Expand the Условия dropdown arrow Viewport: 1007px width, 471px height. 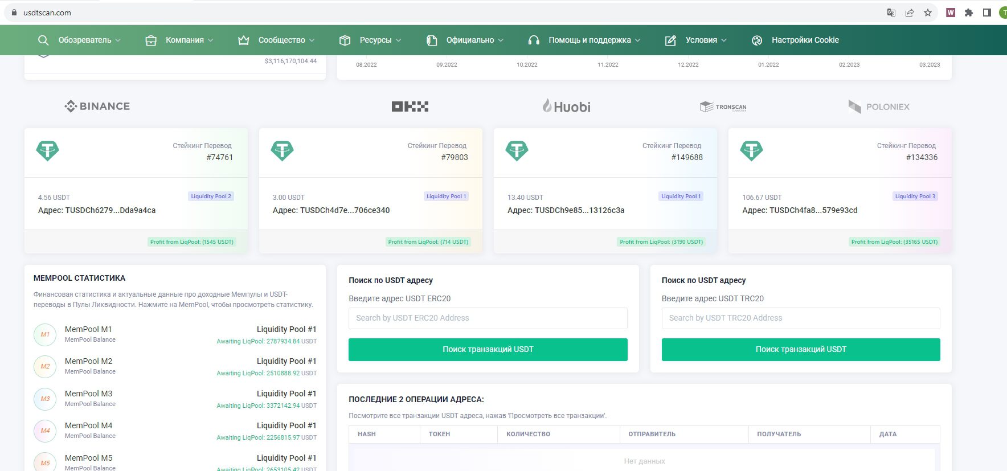point(724,40)
